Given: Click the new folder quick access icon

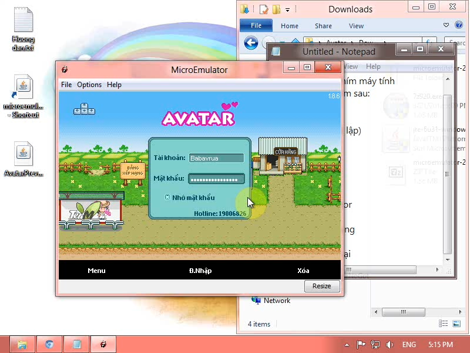Looking at the screenshot, I should pyautogui.click(x=276, y=9).
